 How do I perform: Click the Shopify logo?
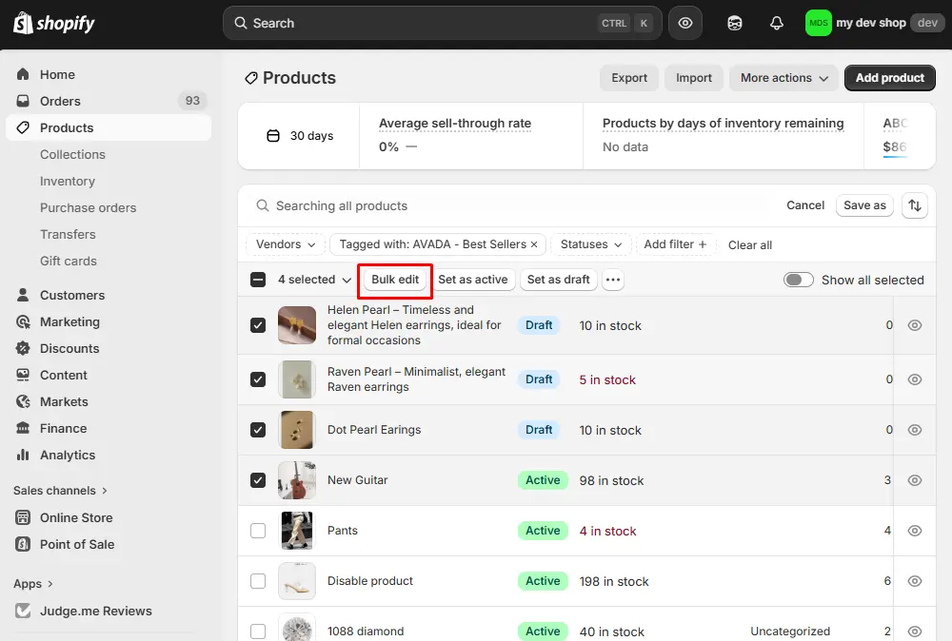tap(53, 22)
